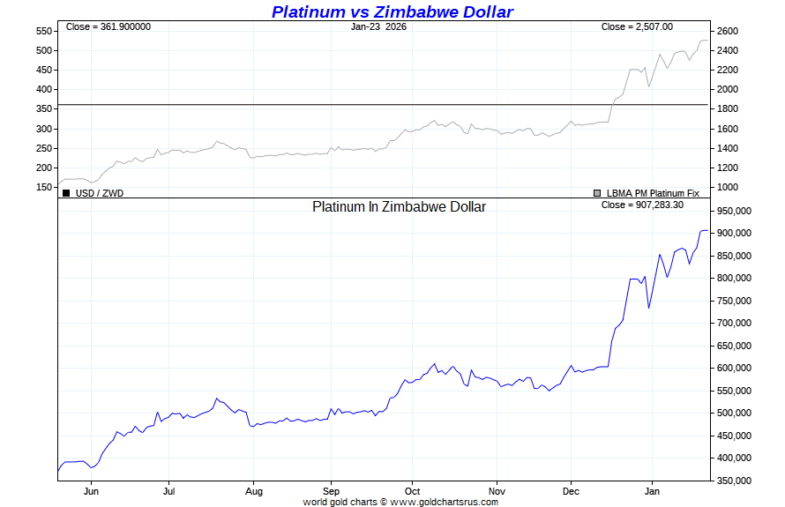Click the Aug label on the x-axis
Screen dimensions: 785x507
tap(254, 490)
